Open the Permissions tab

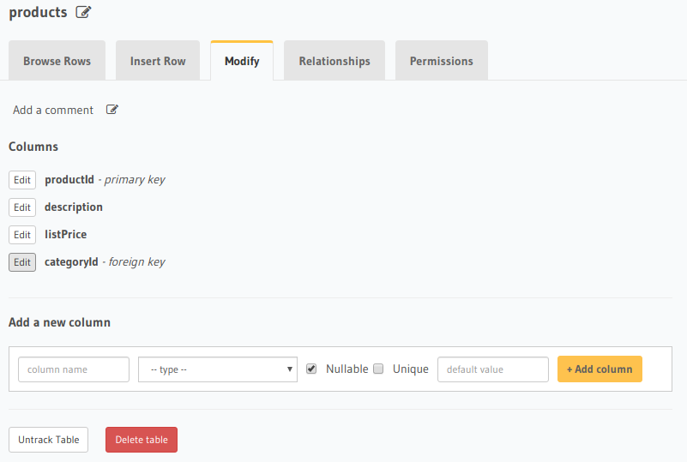(441, 62)
